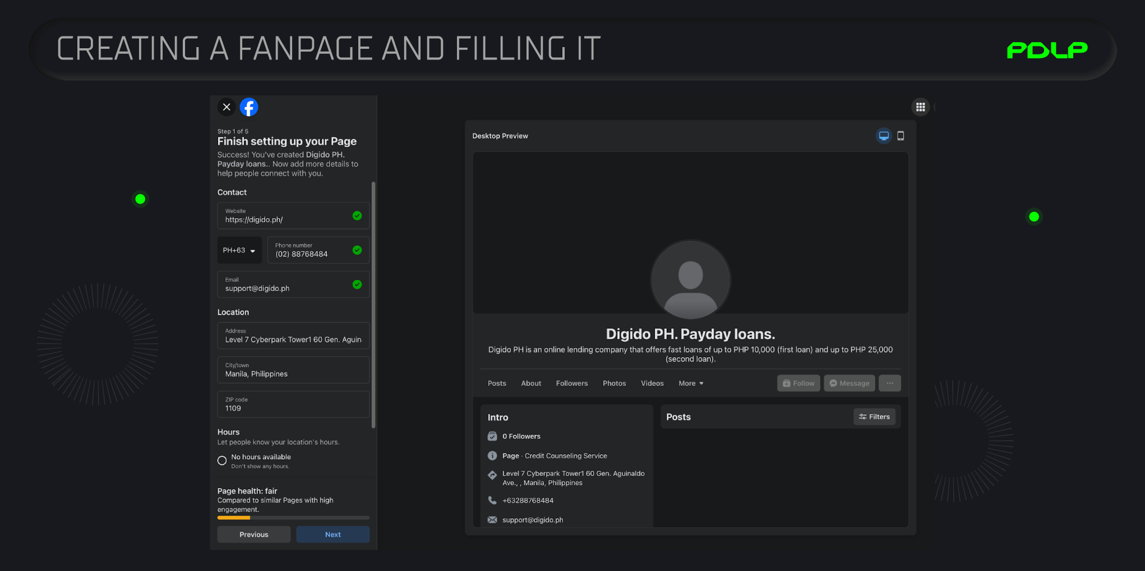Close the page setup panel with X

click(227, 107)
